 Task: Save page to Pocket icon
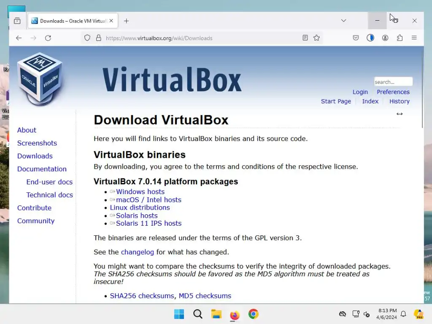[356, 38]
